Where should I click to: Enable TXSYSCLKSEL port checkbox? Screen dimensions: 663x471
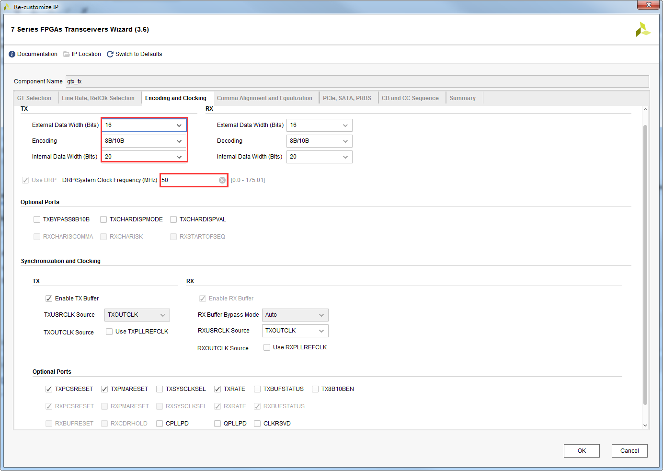pos(160,389)
